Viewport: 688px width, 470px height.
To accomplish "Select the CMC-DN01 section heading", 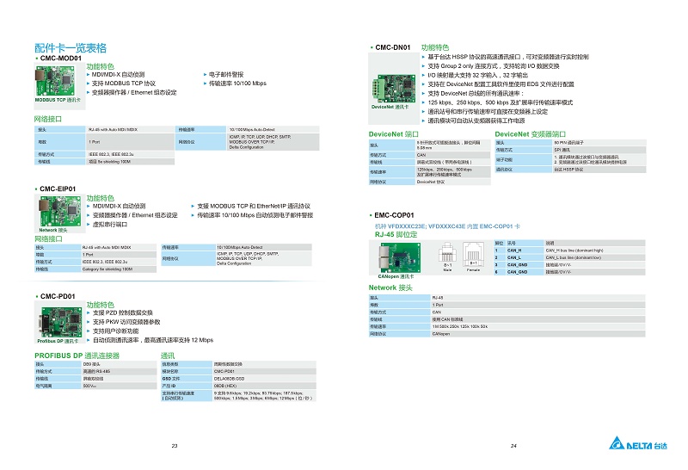I will click(x=394, y=45).
